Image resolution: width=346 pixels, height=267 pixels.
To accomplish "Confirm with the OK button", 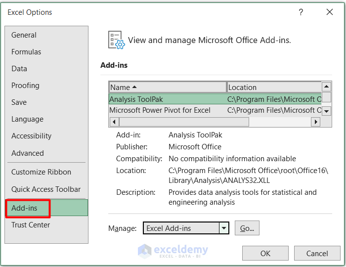I will tap(265, 253).
